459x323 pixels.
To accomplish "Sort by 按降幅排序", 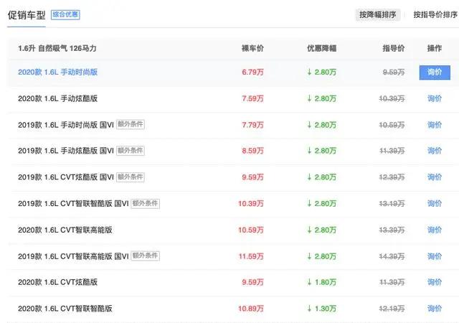I will pyautogui.click(x=378, y=14).
